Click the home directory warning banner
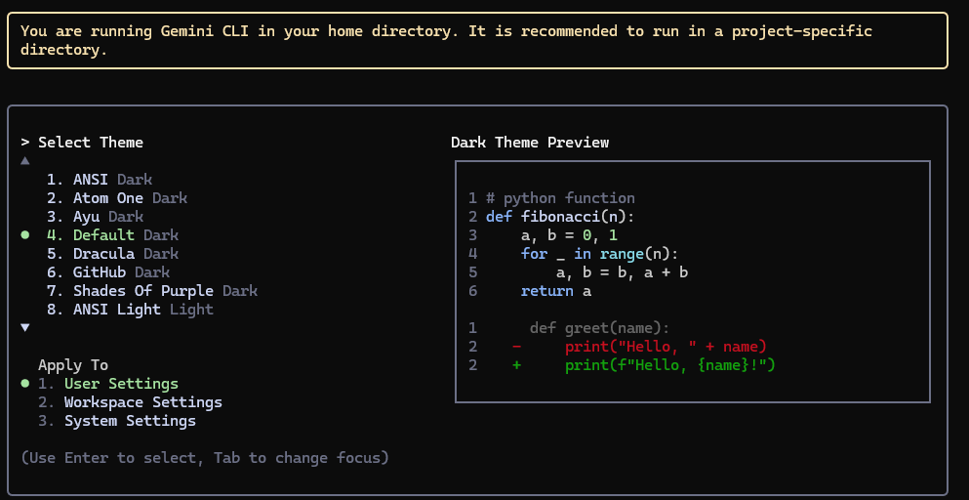 coord(477,40)
